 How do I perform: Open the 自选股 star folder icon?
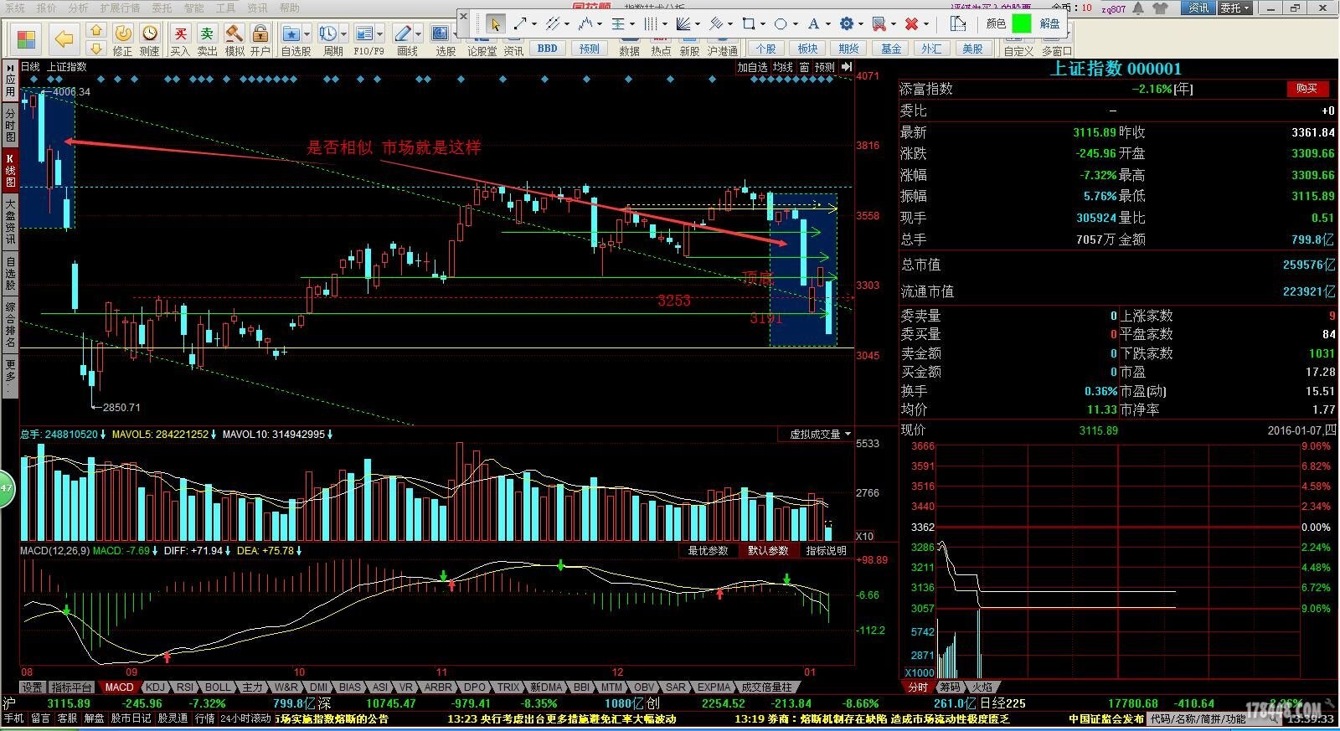tap(291, 33)
